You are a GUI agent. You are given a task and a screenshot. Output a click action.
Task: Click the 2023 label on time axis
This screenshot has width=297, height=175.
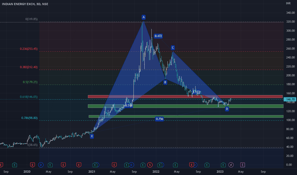220,171
